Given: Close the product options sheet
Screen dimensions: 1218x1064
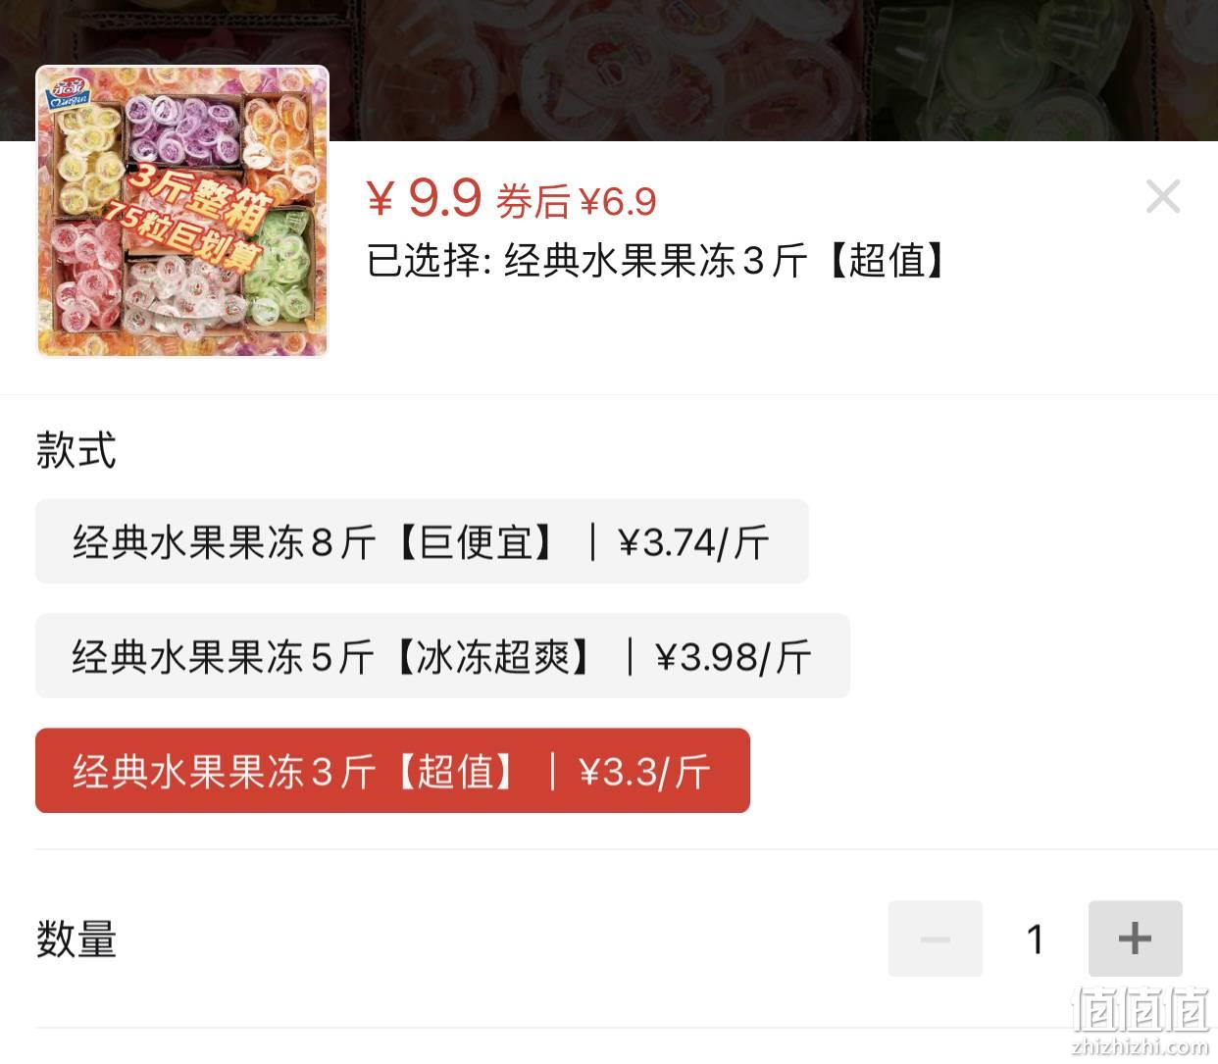Looking at the screenshot, I should pyautogui.click(x=1163, y=197).
